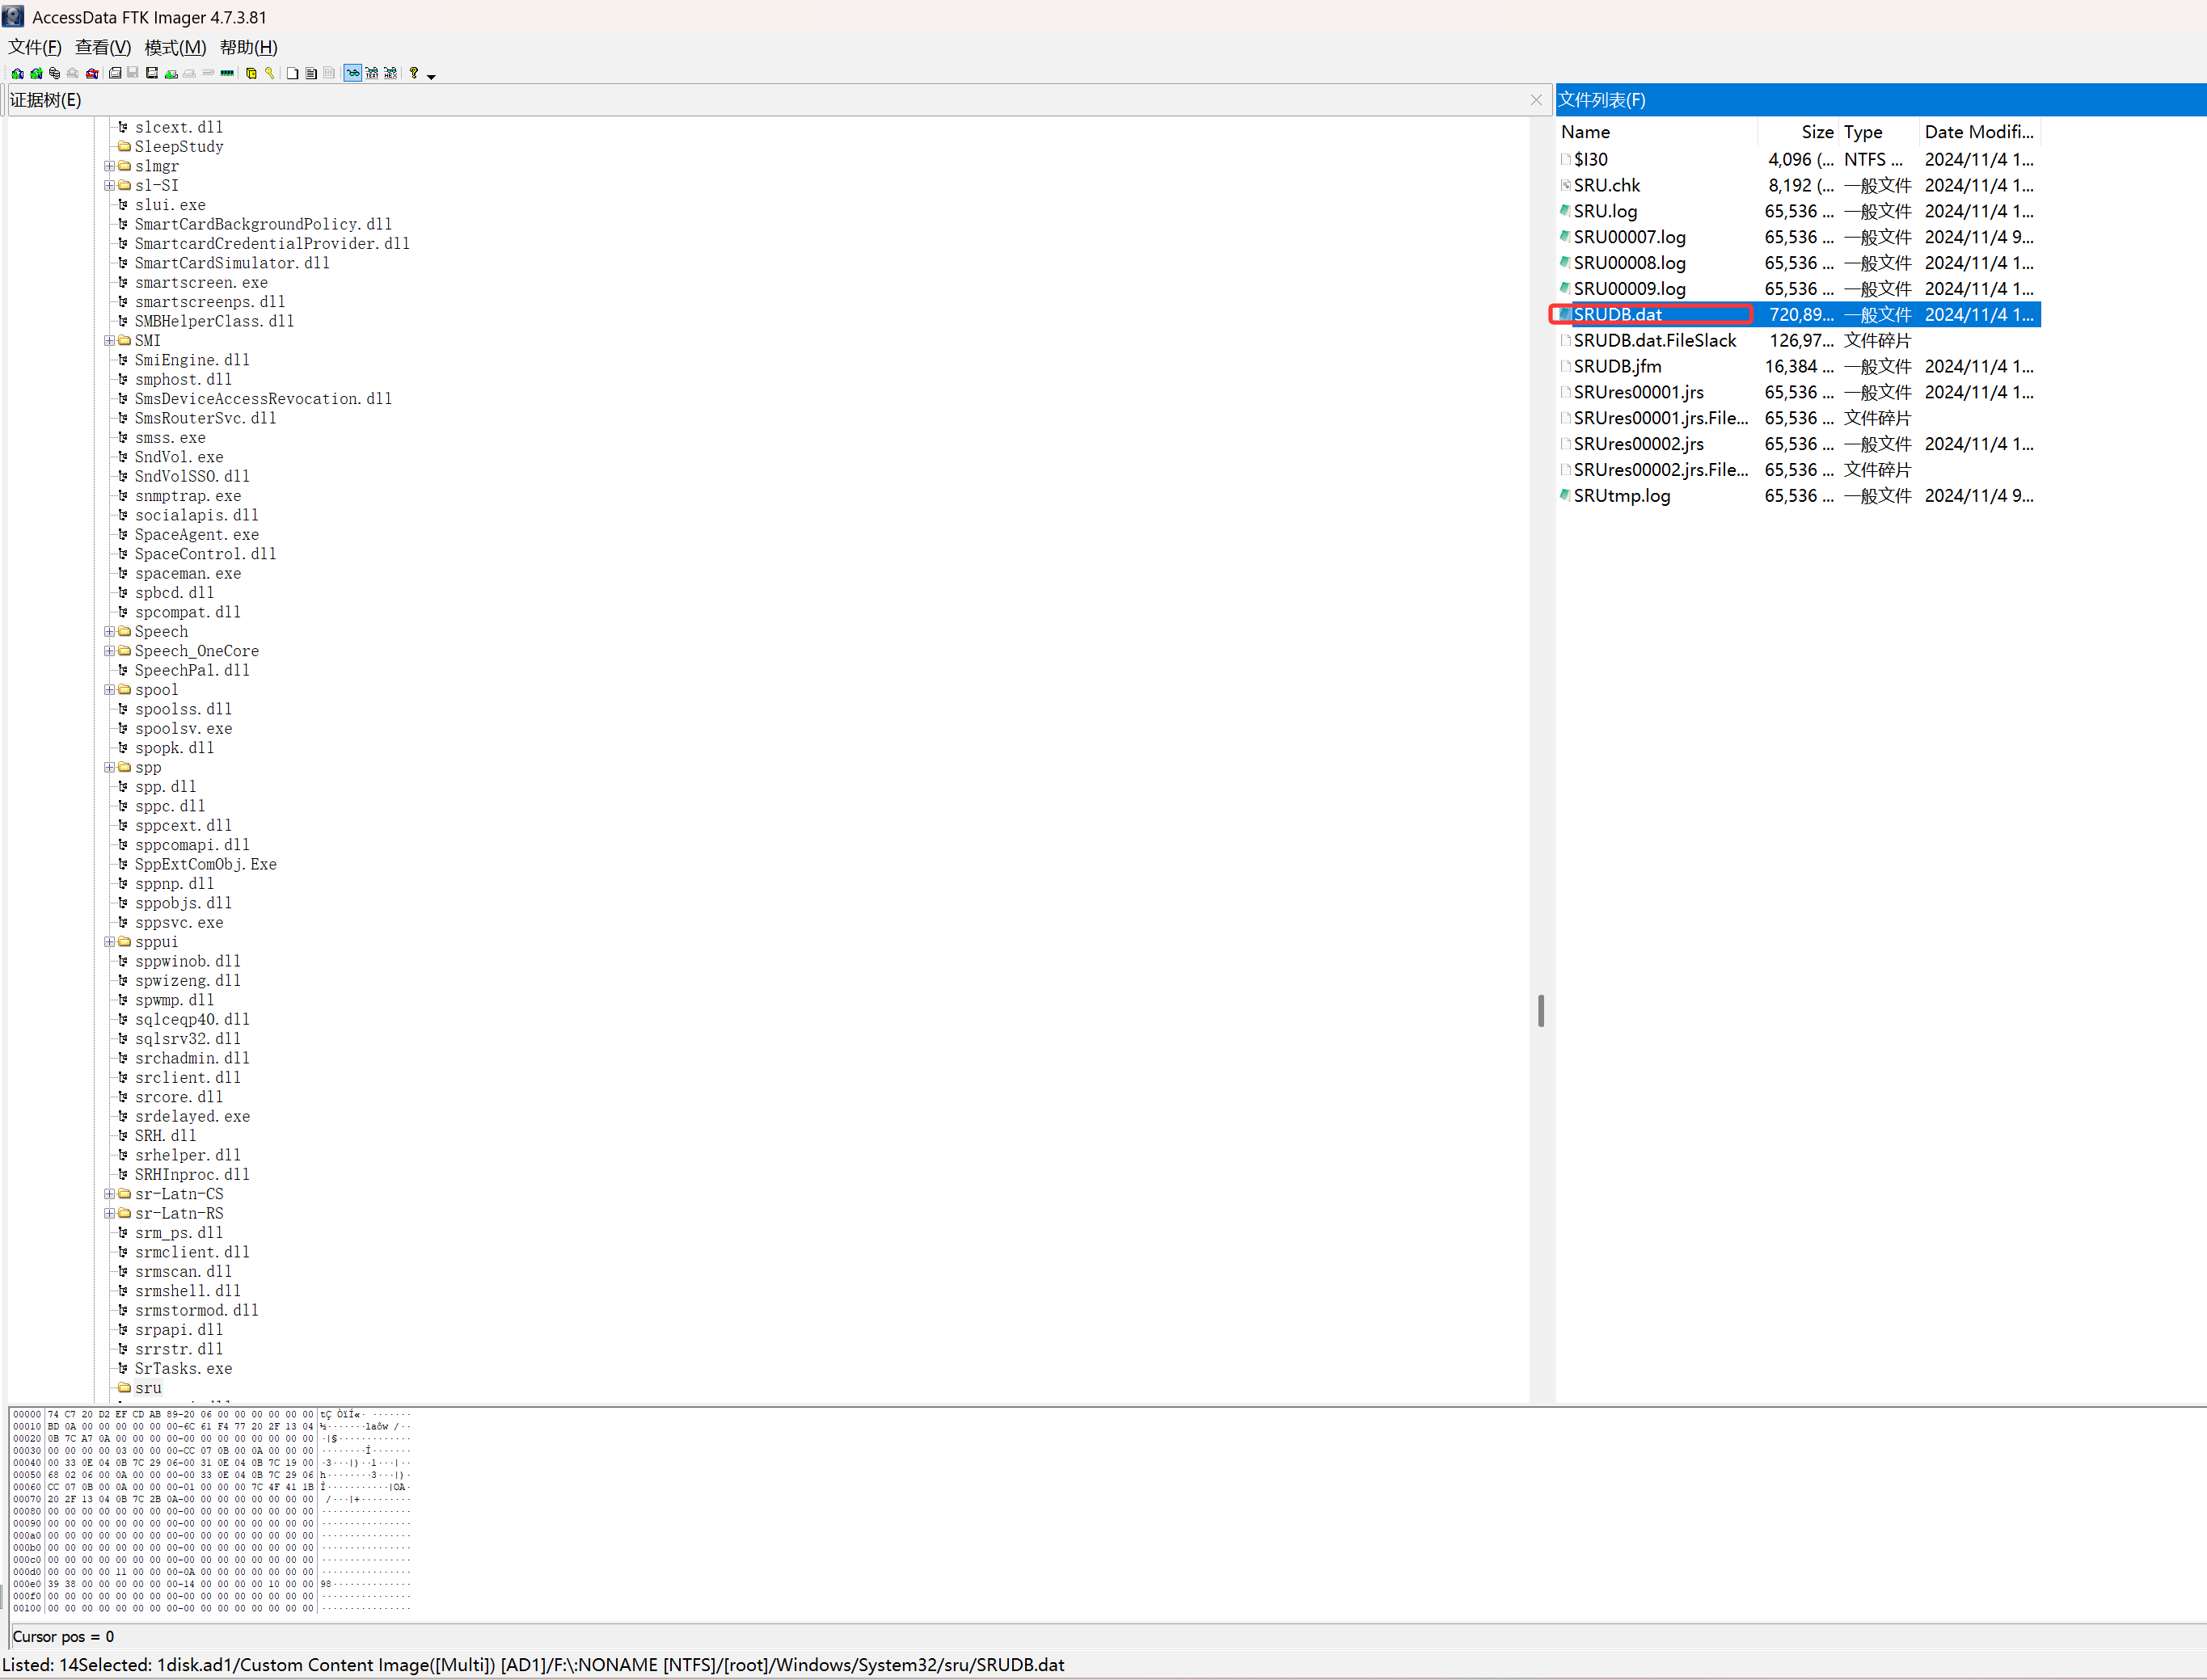Image resolution: width=2207 pixels, height=1680 pixels.
Task: Toggle automatic file view glasses button
Action: coord(353,73)
